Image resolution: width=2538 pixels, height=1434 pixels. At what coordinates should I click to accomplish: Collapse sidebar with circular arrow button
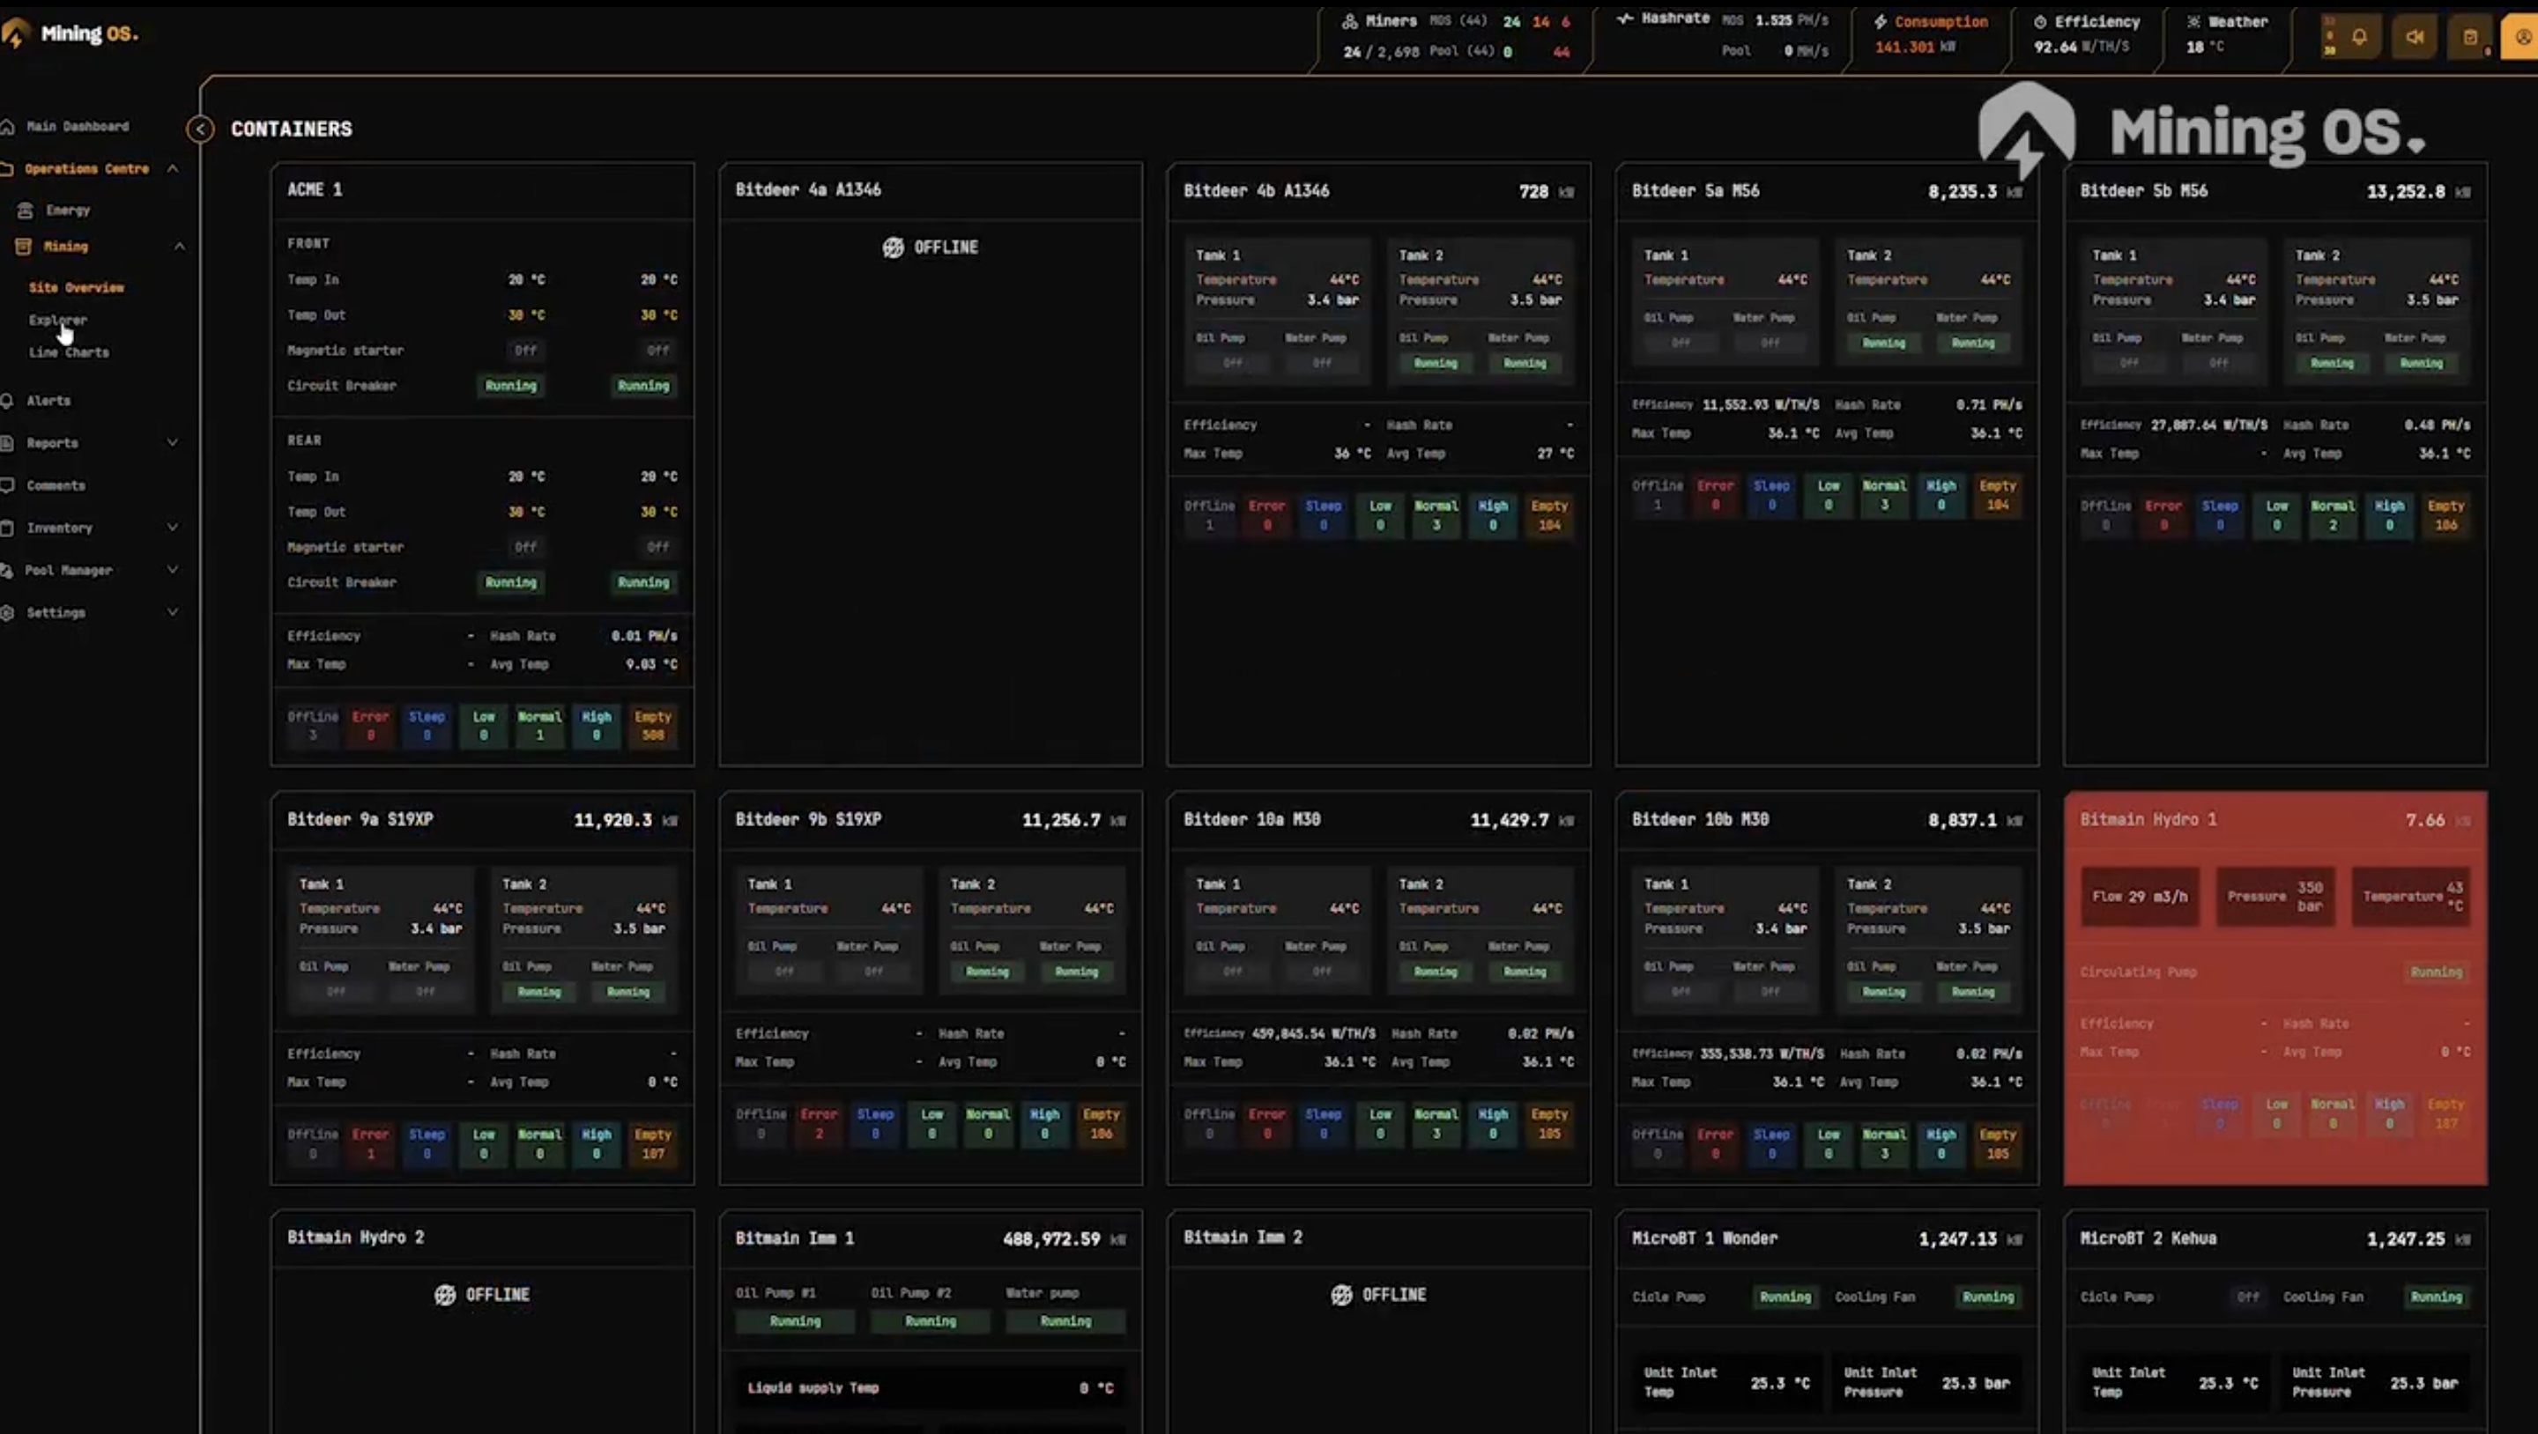coord(200,129)
